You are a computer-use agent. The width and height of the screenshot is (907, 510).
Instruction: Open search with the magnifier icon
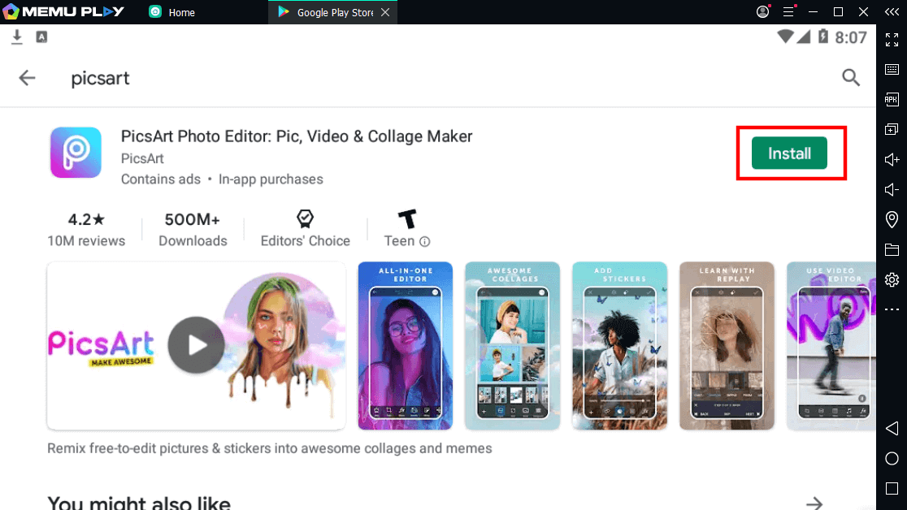coord(850,77)
